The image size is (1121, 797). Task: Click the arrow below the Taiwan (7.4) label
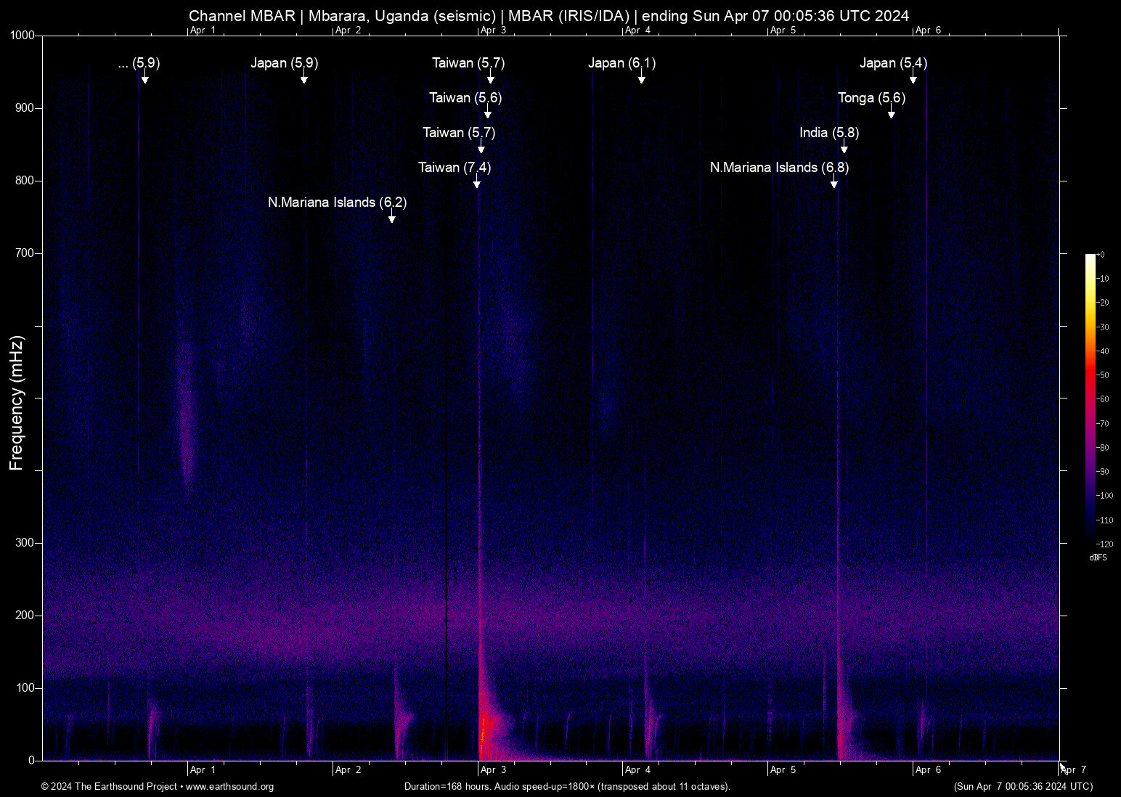pyautogui.click(x=477, y=182)
